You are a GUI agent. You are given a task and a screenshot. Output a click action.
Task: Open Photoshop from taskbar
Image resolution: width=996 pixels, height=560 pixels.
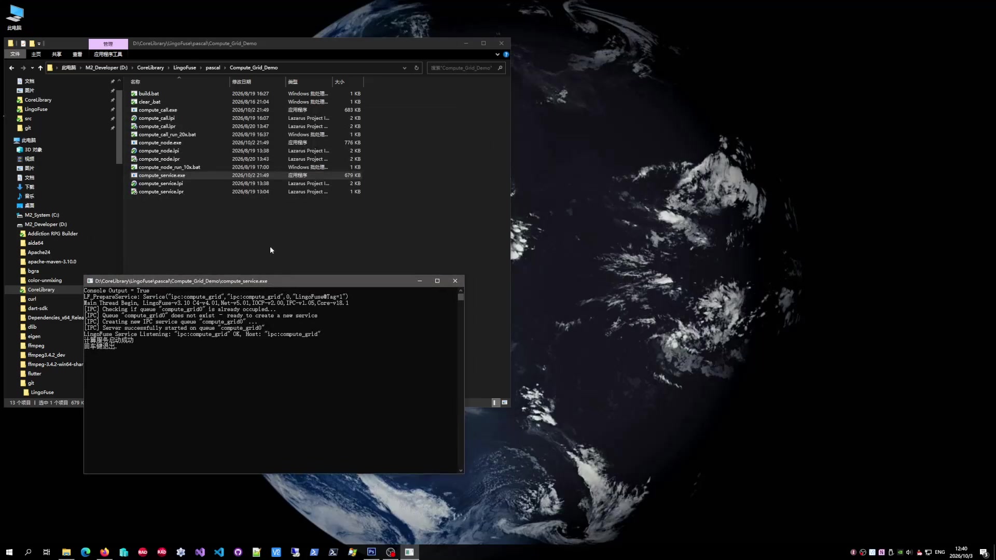(371, 552)
